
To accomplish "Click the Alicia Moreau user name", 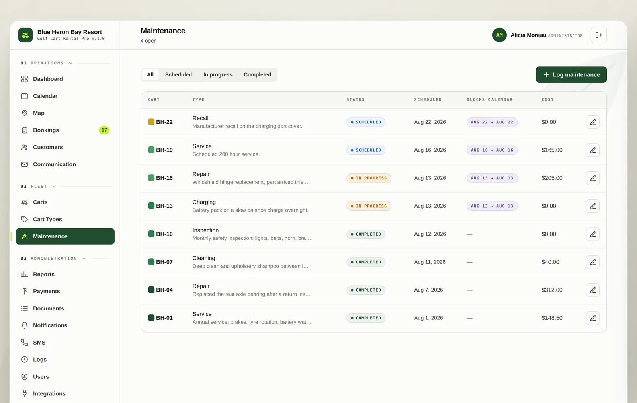I will [x=528, y=35].
